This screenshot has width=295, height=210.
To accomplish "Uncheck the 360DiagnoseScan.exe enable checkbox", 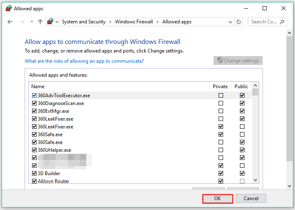I will tap(34, 103).
